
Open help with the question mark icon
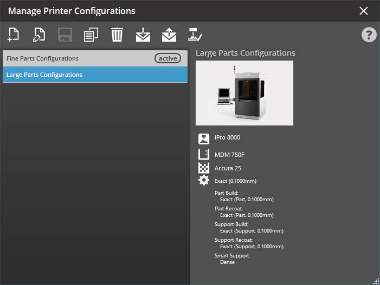click(x=369, y=35)
